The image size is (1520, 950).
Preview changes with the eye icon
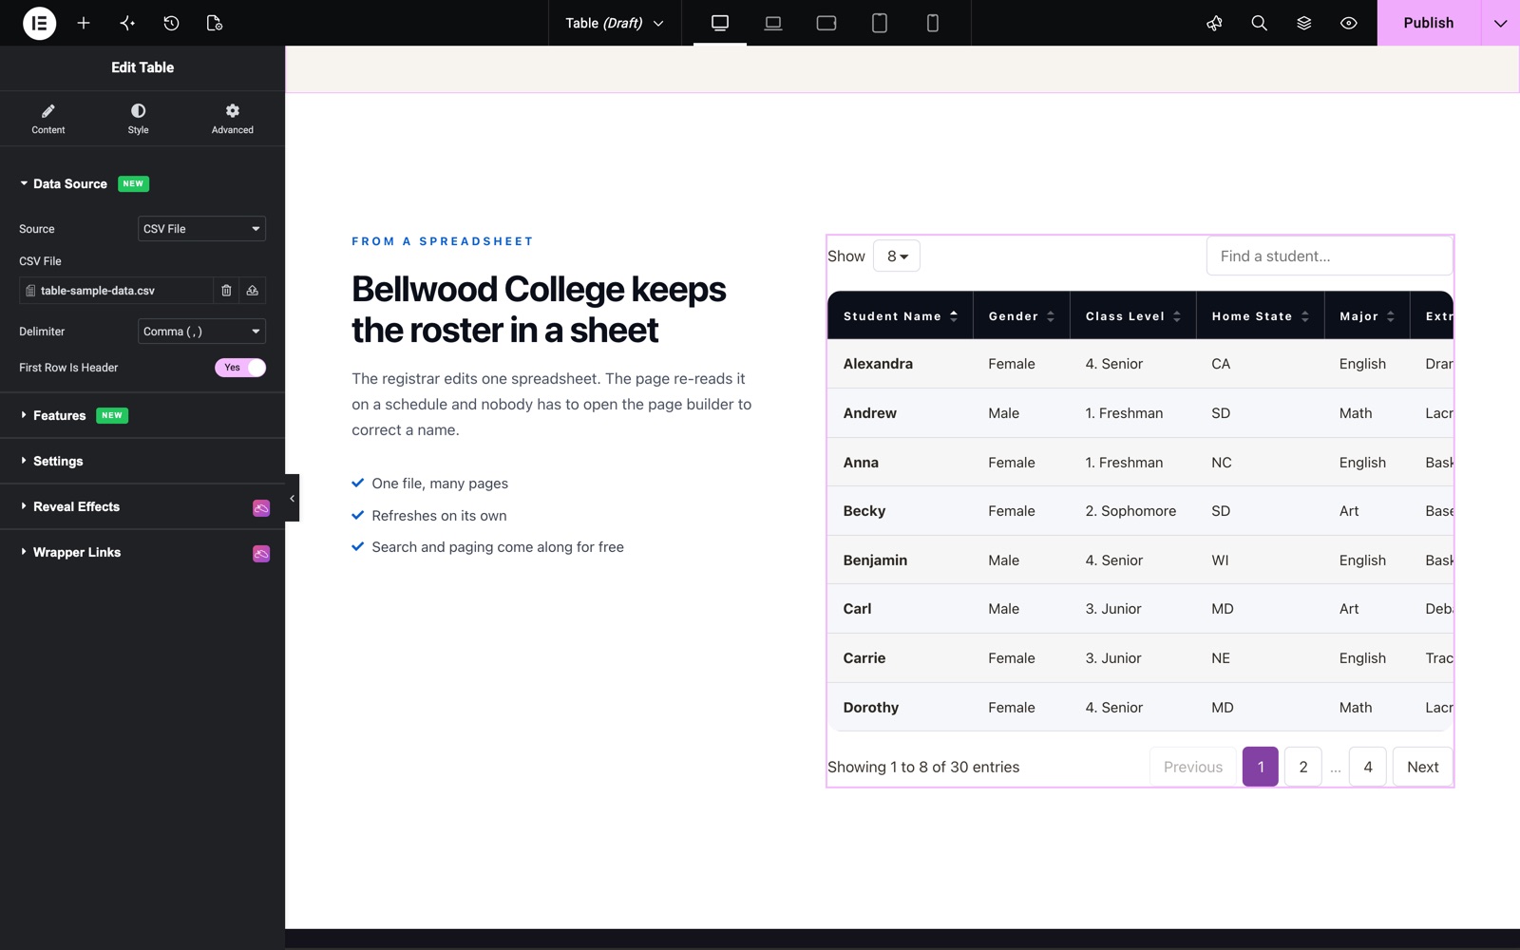(x=1348, y=23)
